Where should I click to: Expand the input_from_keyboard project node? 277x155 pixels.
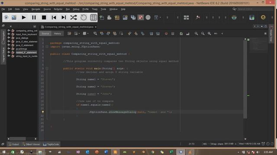point(9,34)
